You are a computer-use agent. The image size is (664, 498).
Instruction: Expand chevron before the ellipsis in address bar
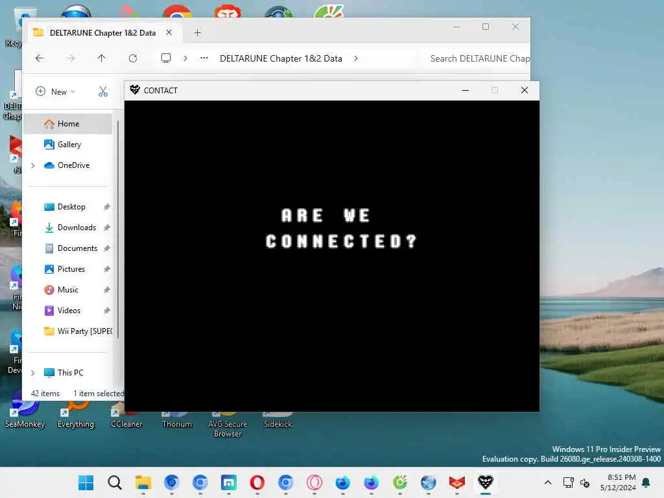click(x=185, y=58)
